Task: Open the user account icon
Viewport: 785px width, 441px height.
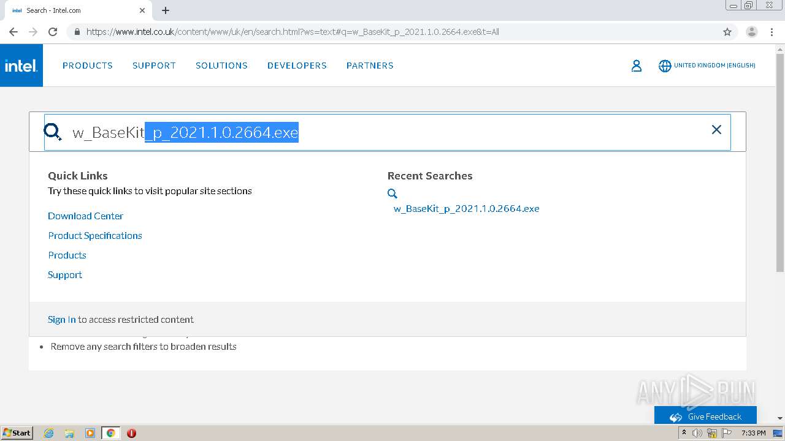Action: click(637, 66)
